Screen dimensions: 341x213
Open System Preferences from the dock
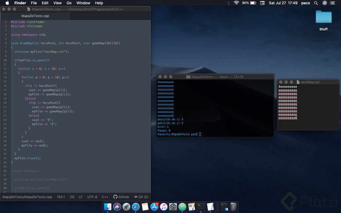173,207
